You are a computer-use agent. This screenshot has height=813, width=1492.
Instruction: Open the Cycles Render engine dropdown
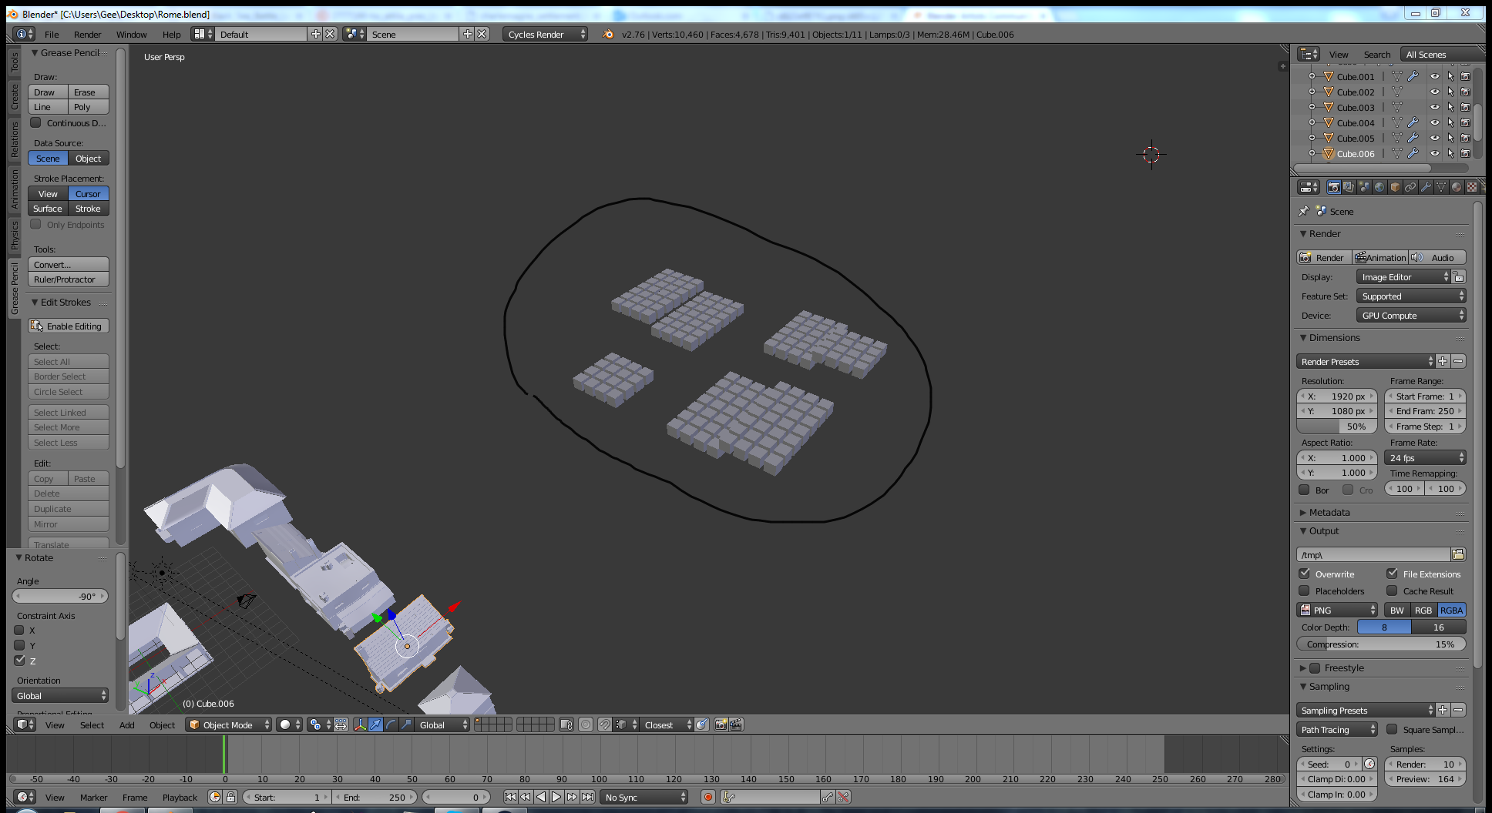click(545, 34)
